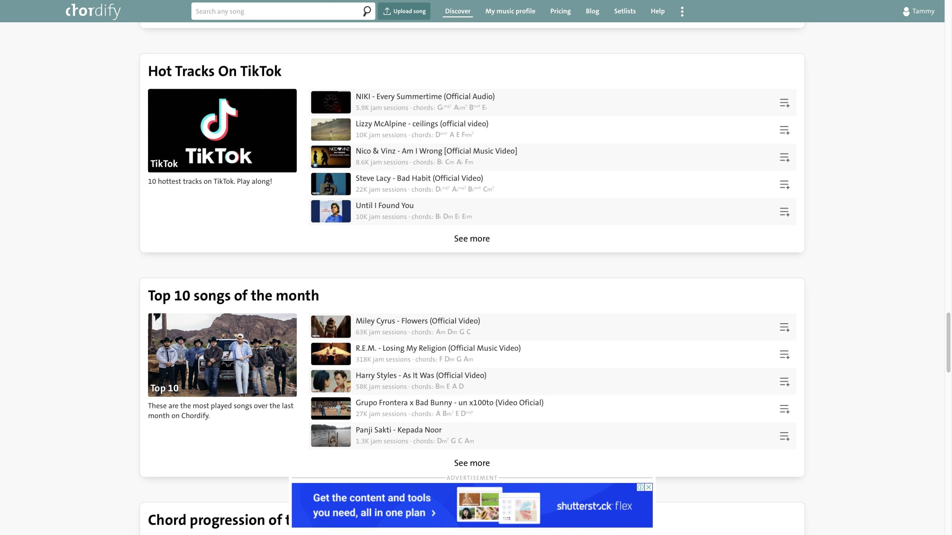Add Lizzy McAlpine ceilings to a setlist

(x=784, y=130)
